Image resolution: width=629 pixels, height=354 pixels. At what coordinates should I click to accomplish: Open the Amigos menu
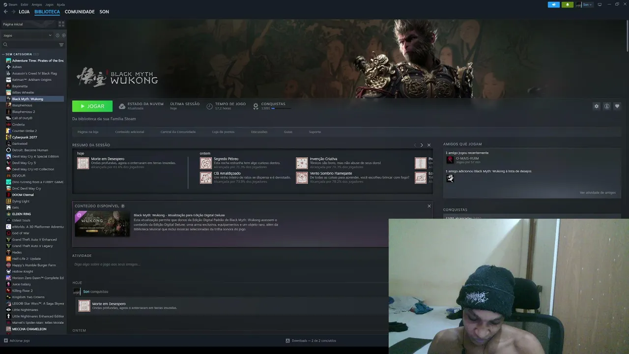(x=37, y=4)
